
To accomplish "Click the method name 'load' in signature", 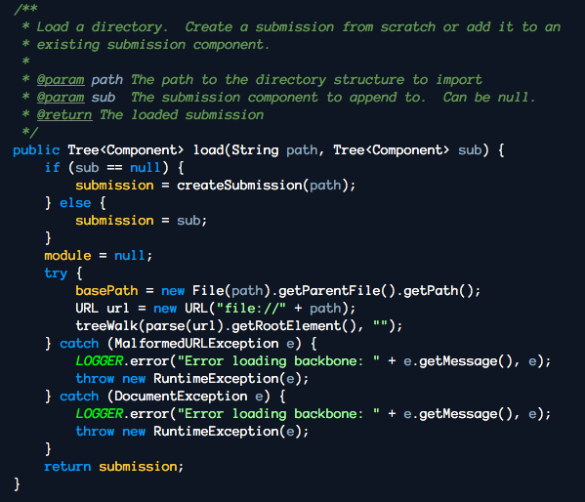I will 208,150.
